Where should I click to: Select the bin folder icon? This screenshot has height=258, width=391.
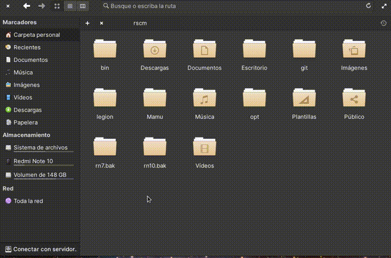[104, 49]
